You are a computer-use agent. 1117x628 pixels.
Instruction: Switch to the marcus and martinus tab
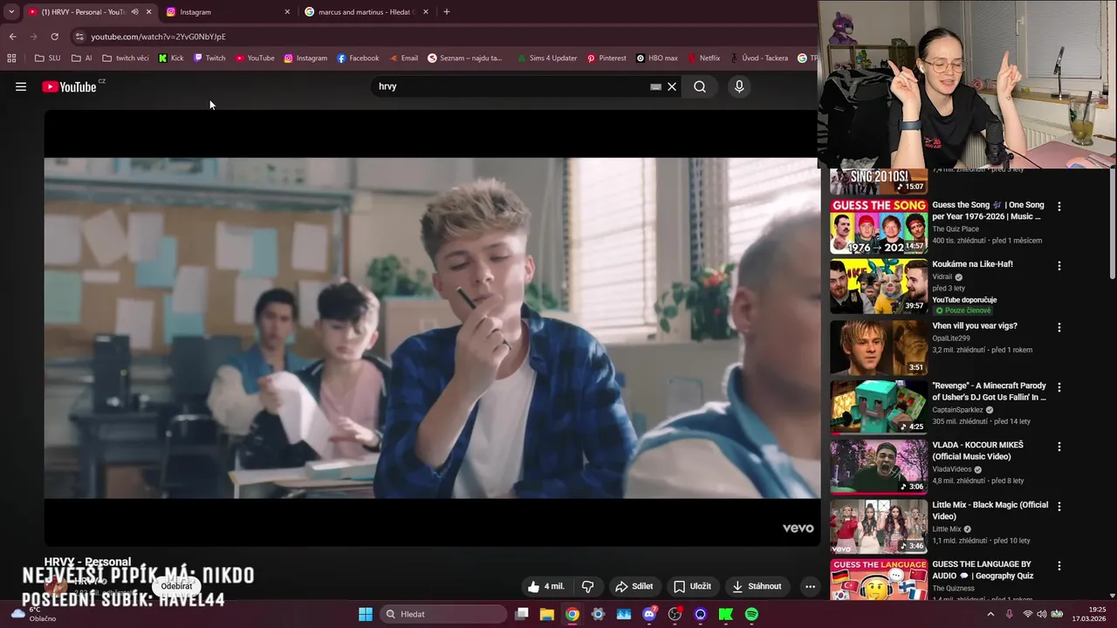[365, 12]
